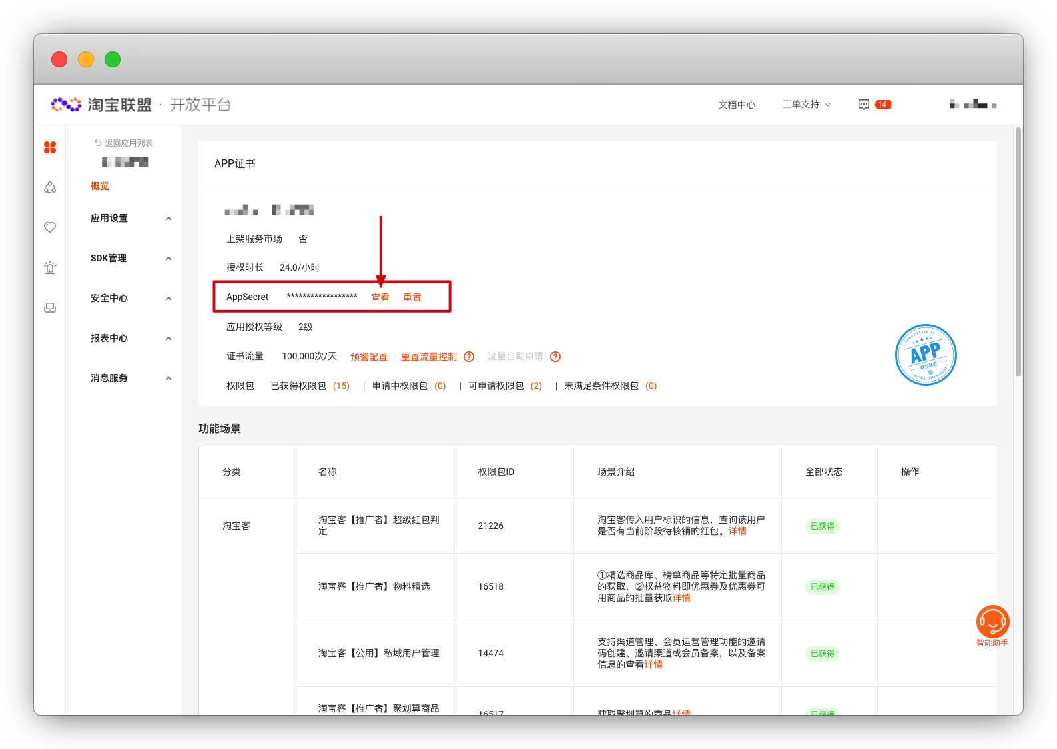Viewport: 1057px width, 749px height.
Task: Open the 工单支持 dropdown
Action: pyautogui.click(x=806, y=105)
